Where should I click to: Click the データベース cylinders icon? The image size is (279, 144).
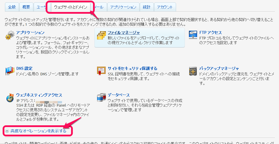click(x=101, y=98)
